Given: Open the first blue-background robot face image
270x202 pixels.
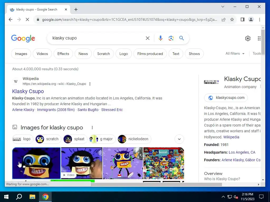Looking at the screenshot, I should 36,163.
